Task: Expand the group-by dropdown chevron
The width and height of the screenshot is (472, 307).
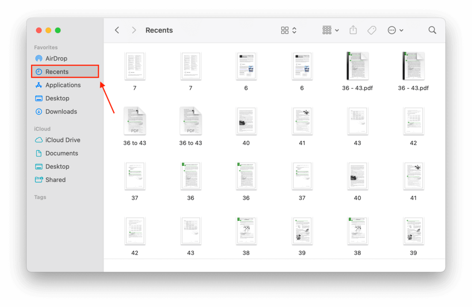Action: tap(337, 30)
